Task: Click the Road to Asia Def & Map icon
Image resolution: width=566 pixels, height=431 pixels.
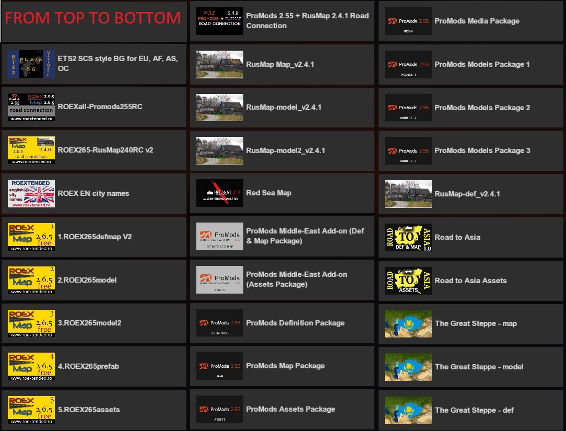Action: 408,237
